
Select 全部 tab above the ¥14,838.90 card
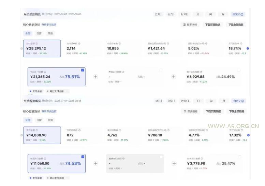[x=28, y=120]
